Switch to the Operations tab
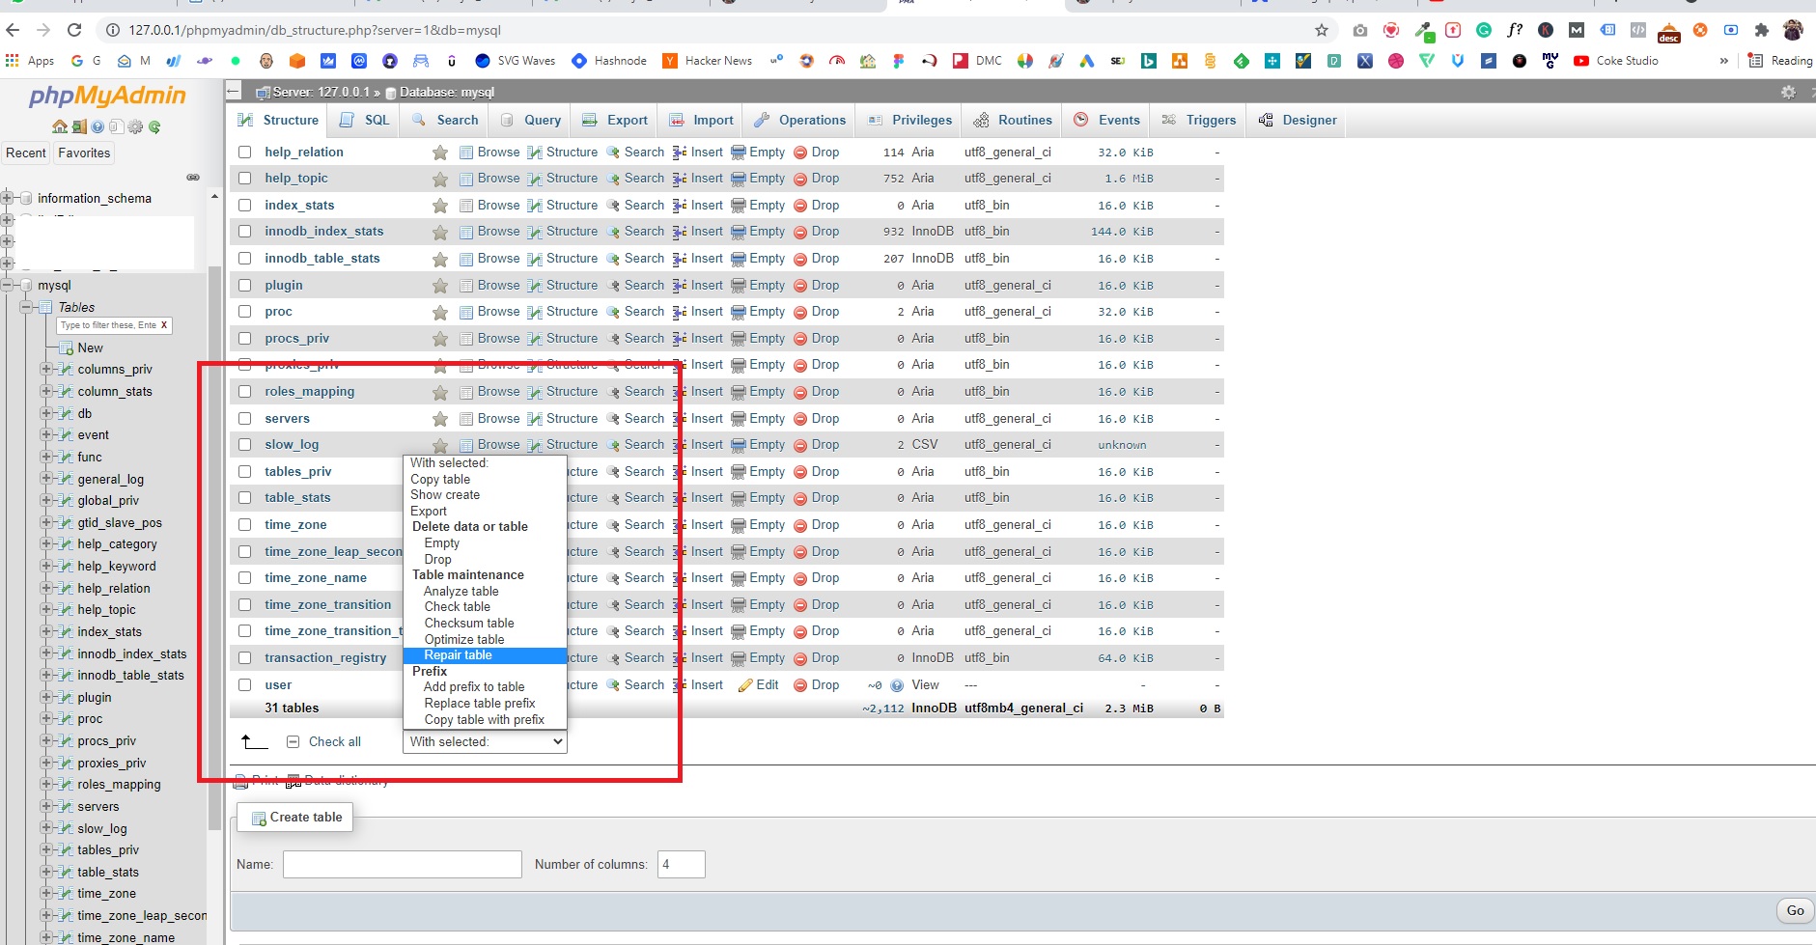The width and height of the screenshot is (1816, 945). click(800, 120)
